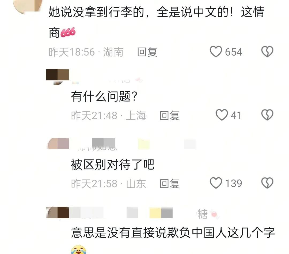Dislike the Hunan comment via broken heart
Image resolution: width=289 pixels, height=254 pixels.
point(267,52)
